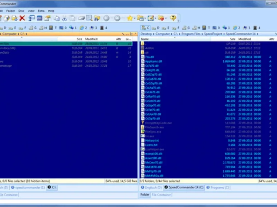The image size is (277, 207).
Task: Click the forward navigation arrow icon
Action: 117,18
